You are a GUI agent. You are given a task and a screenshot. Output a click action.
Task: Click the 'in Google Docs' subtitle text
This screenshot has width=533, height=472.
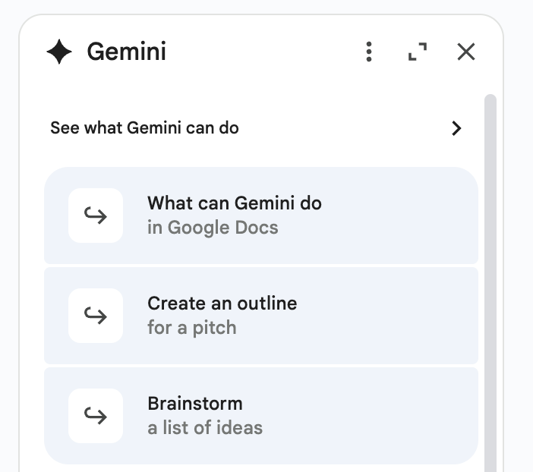(213, 228)
